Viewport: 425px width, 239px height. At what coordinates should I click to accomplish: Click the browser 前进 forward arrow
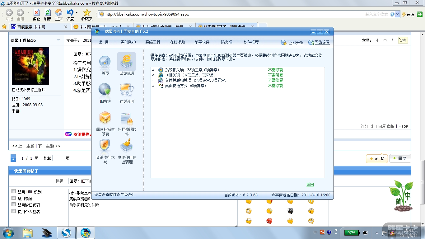click(x=20, y=12)
